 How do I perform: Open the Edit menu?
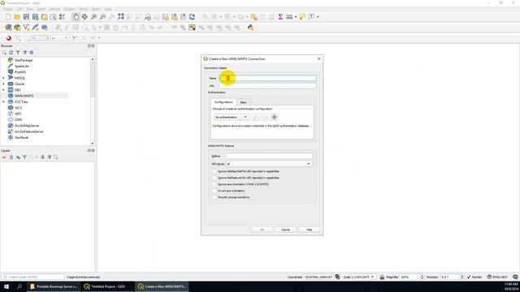pos(19,9)
